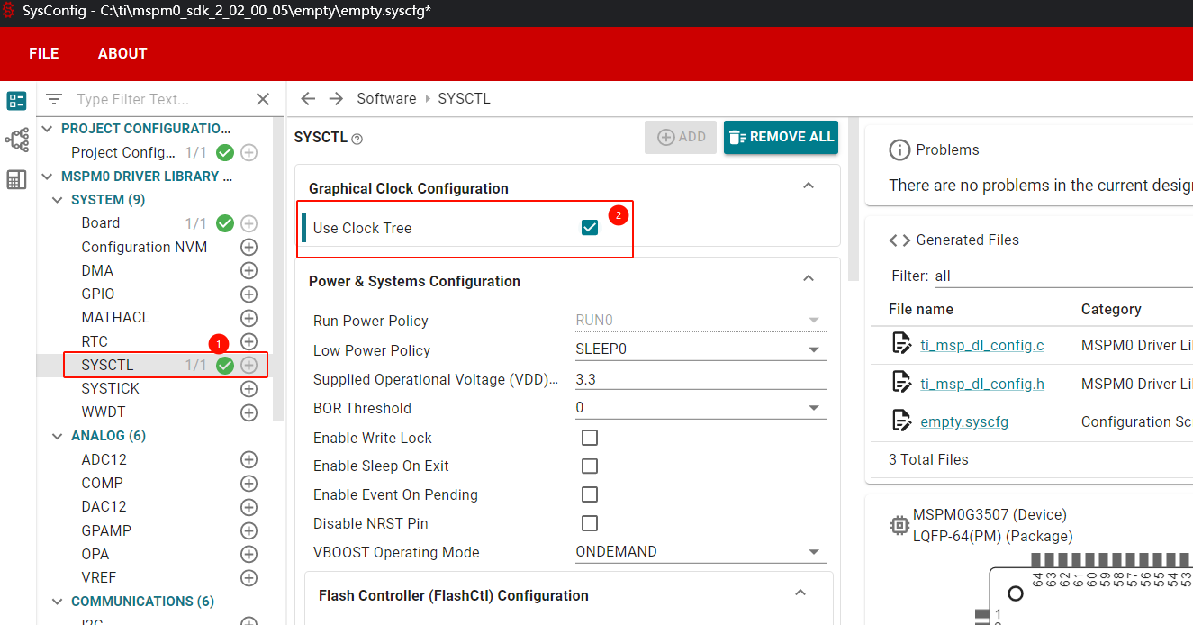Click the REMOVE ALL button
Viewport: 1193px width, 625px height.
click(781, 137)
